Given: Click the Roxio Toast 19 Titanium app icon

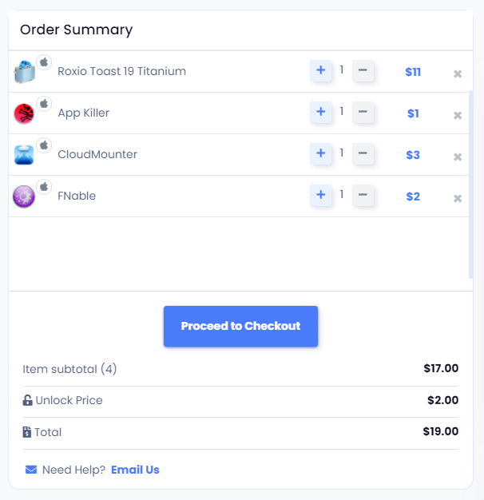Looking at the screenshot, I should coord(25,71).
